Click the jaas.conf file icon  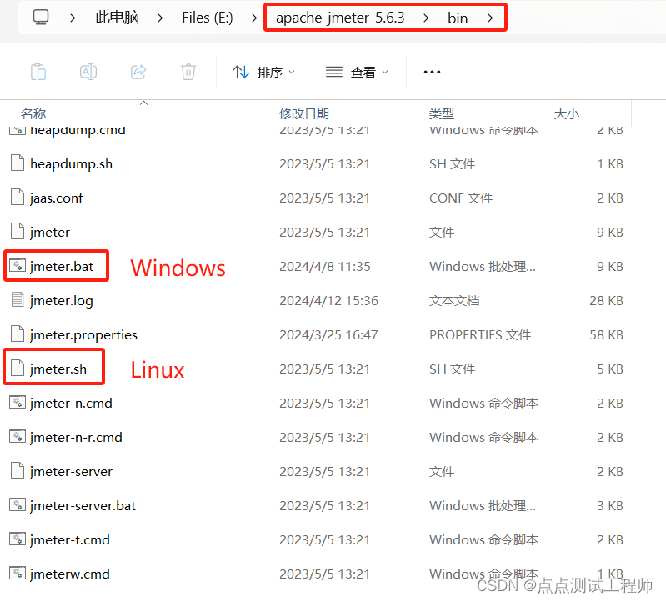(18, 197)
